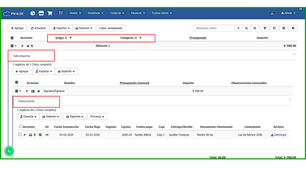
Task: Open the shopping cart icon
Action: 50,13
